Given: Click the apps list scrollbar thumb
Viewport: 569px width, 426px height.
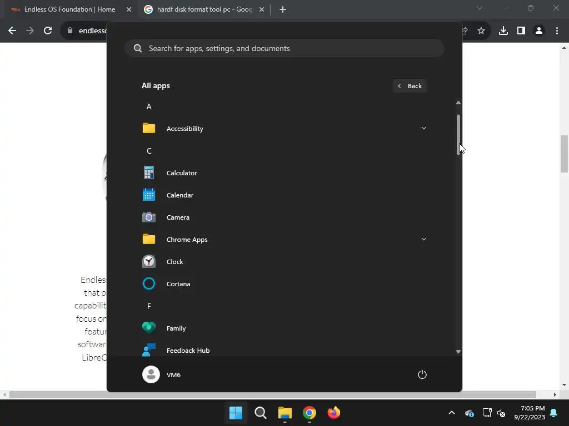Looking at the screenshot, I should 458,135.
